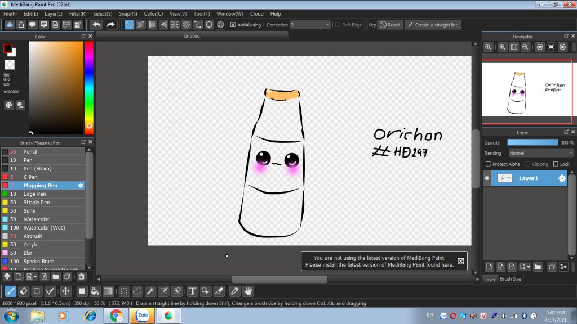This screenshot has width=577, height=324.
Task: Select the Eraser tool
Action: (24, 291)
